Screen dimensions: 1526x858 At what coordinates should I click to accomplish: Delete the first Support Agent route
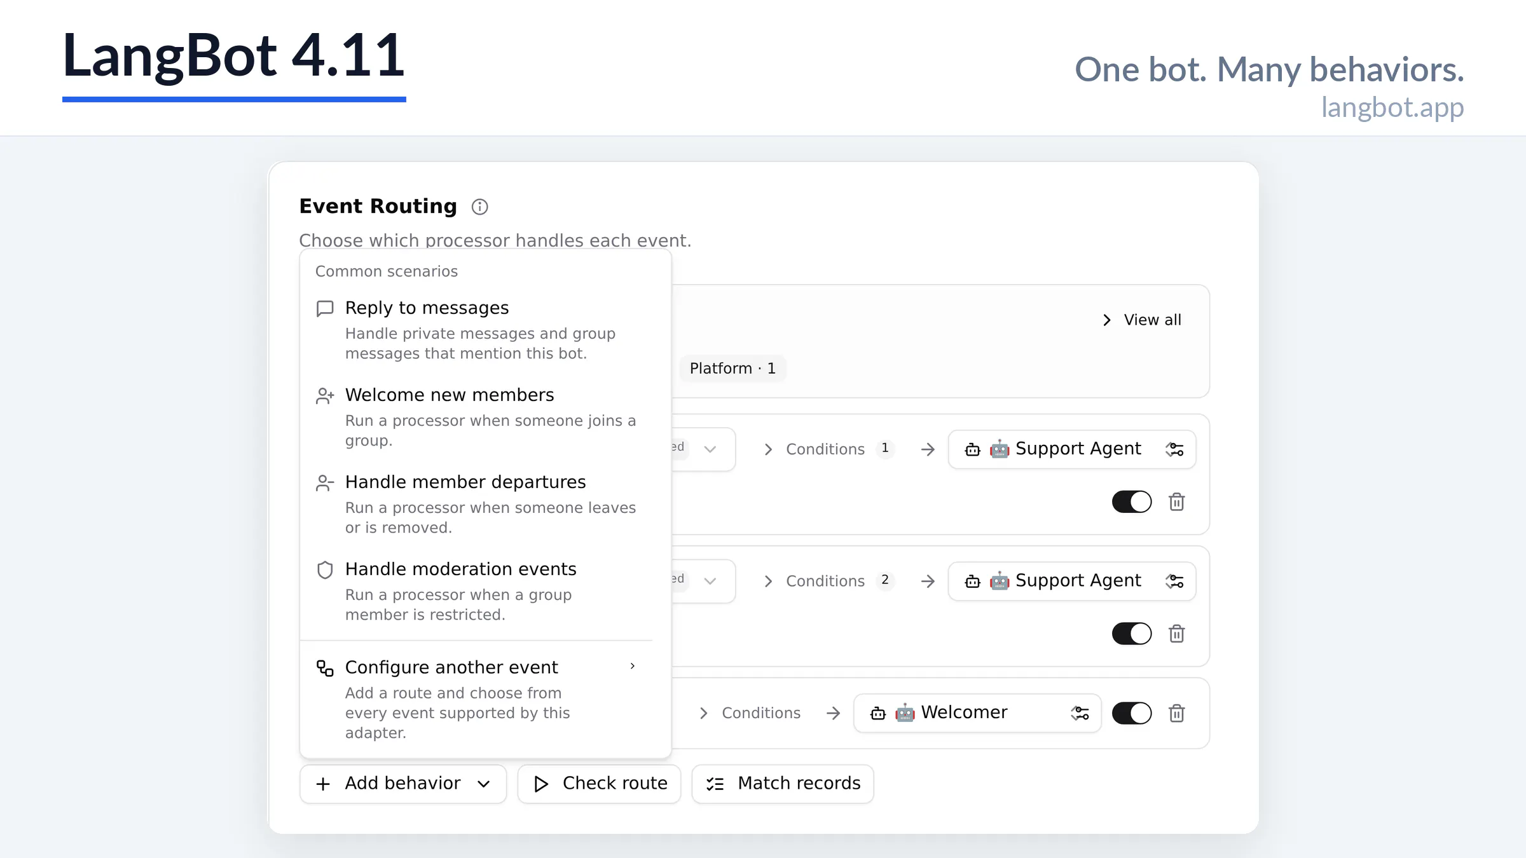(x=1176, y=502)
